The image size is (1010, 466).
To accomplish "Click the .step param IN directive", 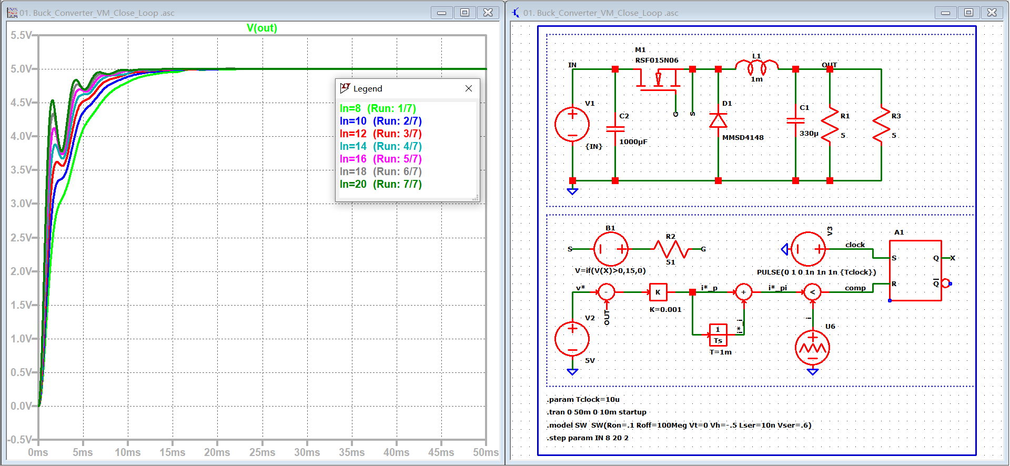I will tap(587, 438).
